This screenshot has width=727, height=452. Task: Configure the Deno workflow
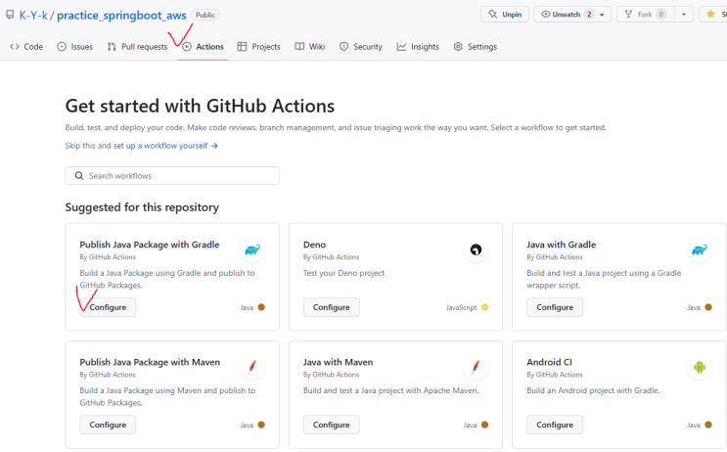tap(331, 307)
